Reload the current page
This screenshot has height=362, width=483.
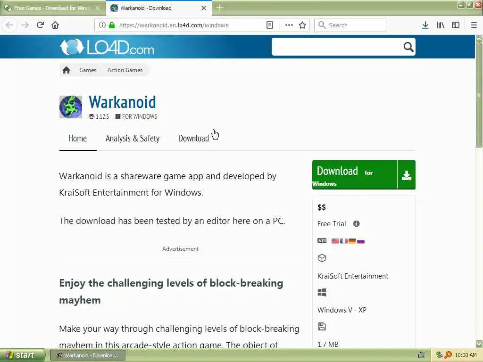(x=40, y=25)
